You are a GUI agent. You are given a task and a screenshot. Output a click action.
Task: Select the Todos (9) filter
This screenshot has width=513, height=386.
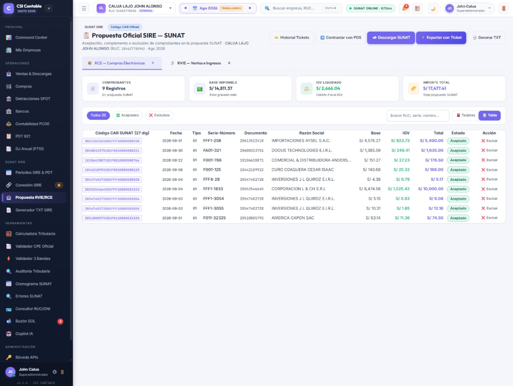tap(99, 115)
